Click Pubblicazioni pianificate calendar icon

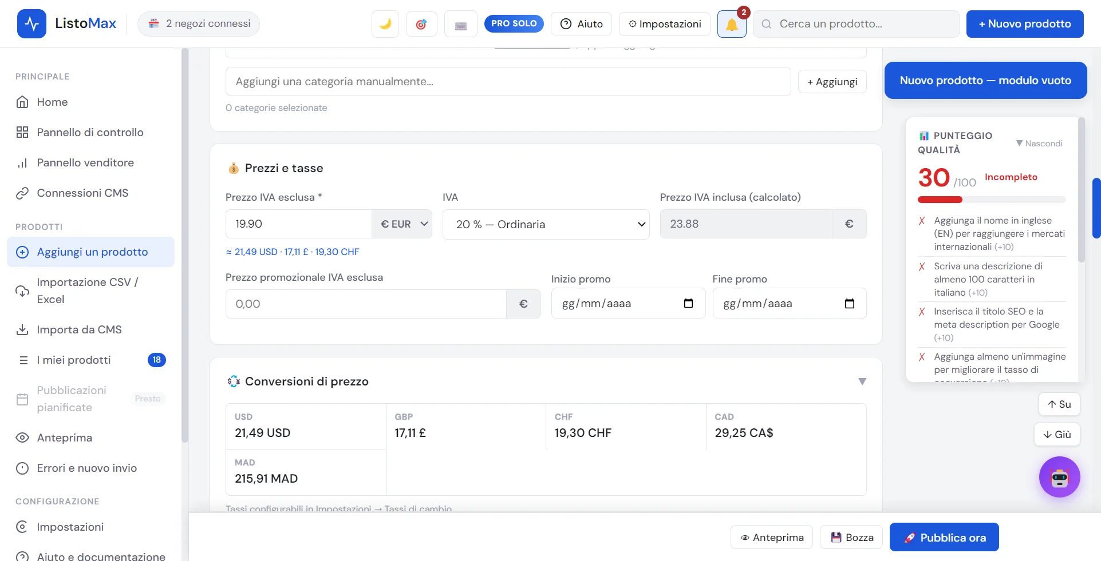(22, 399)
